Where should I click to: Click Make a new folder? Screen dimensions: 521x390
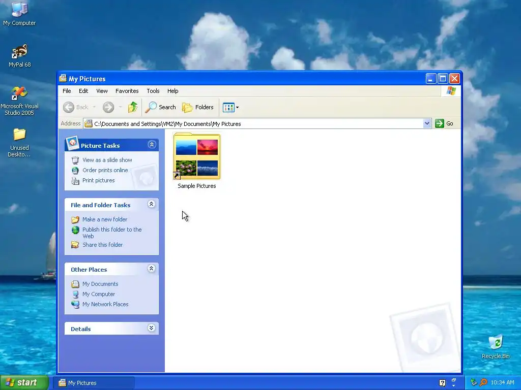pyautogui.click(x=105, y=219)
